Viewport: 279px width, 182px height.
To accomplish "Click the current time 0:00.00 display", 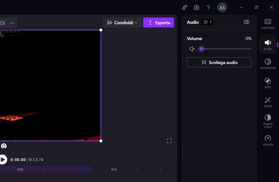I will point(18,160).
